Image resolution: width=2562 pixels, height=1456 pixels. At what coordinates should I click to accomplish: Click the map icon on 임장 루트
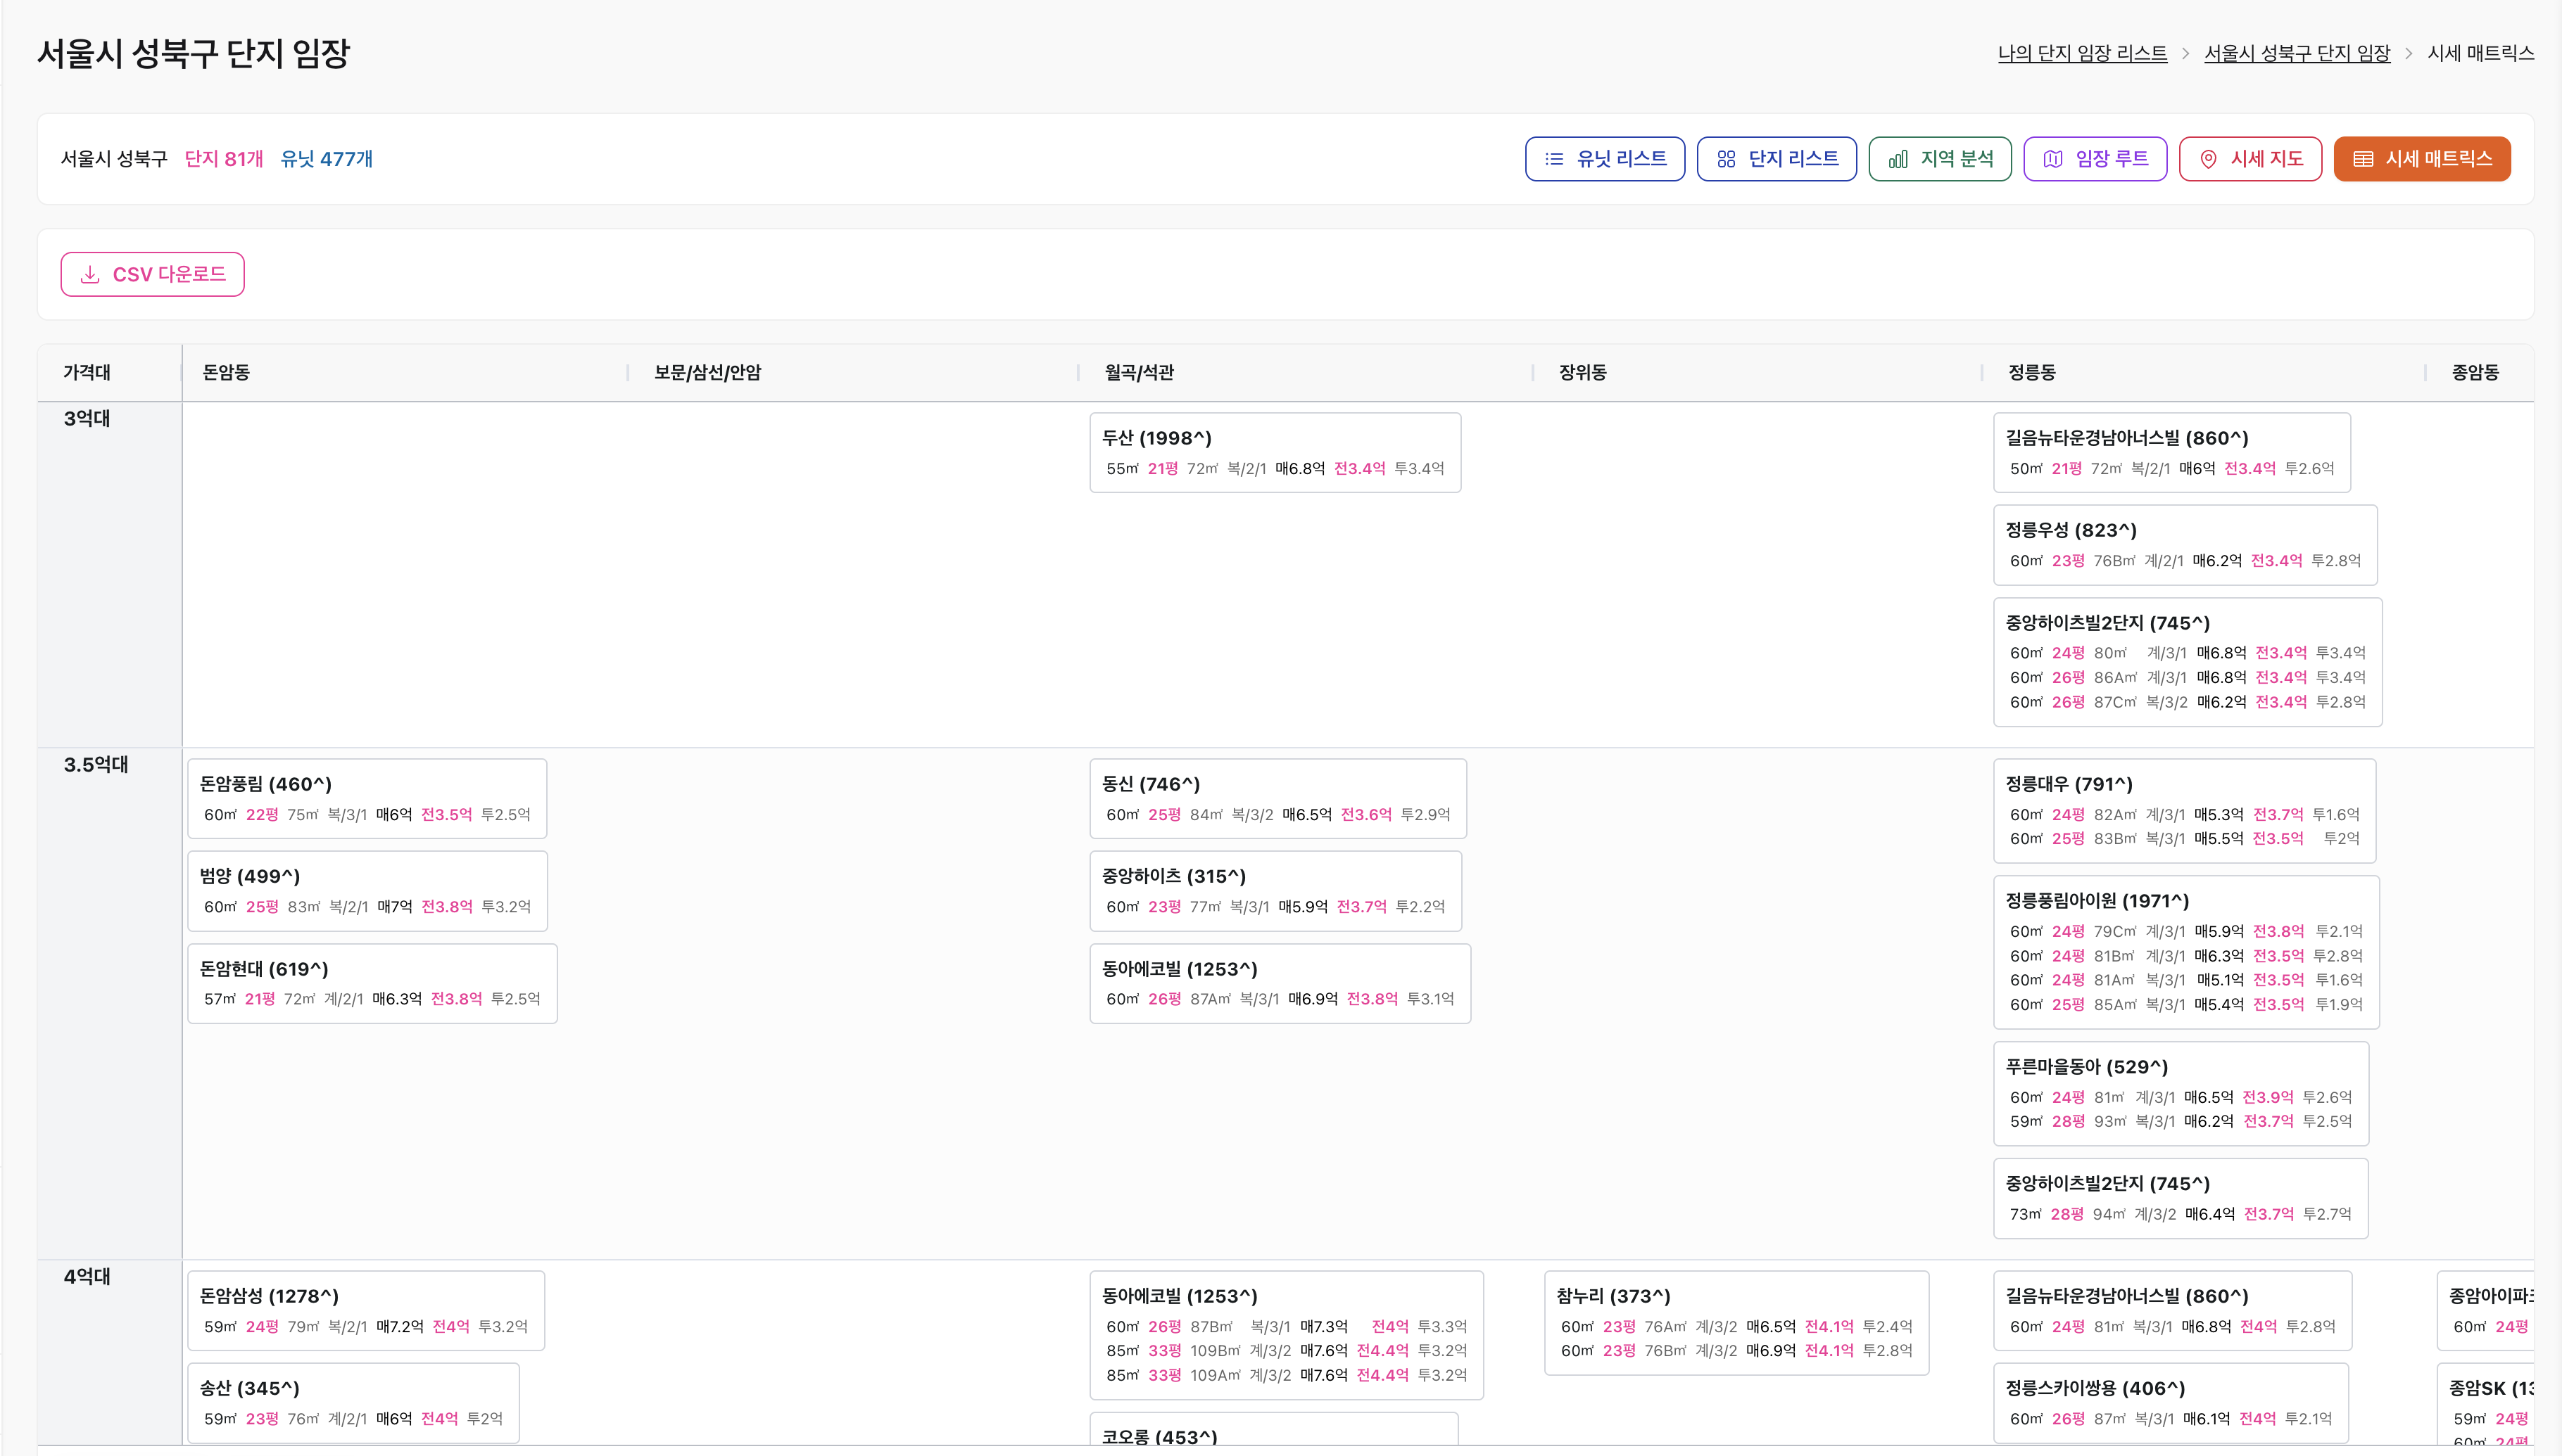[x=2053, y=159]
